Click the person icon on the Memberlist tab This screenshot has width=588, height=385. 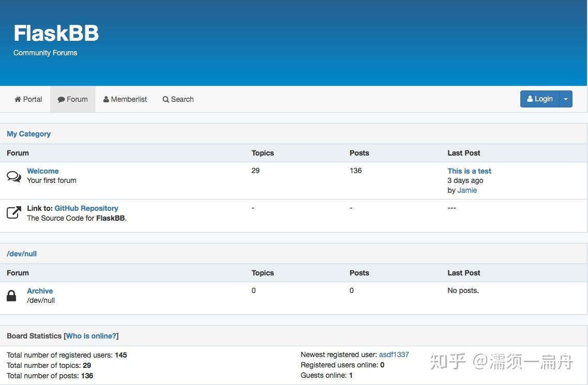(x=106, y=99)
